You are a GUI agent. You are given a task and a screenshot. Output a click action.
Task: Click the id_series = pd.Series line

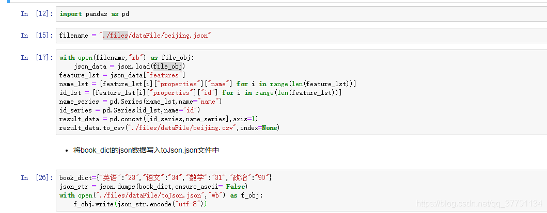(130, 110)
